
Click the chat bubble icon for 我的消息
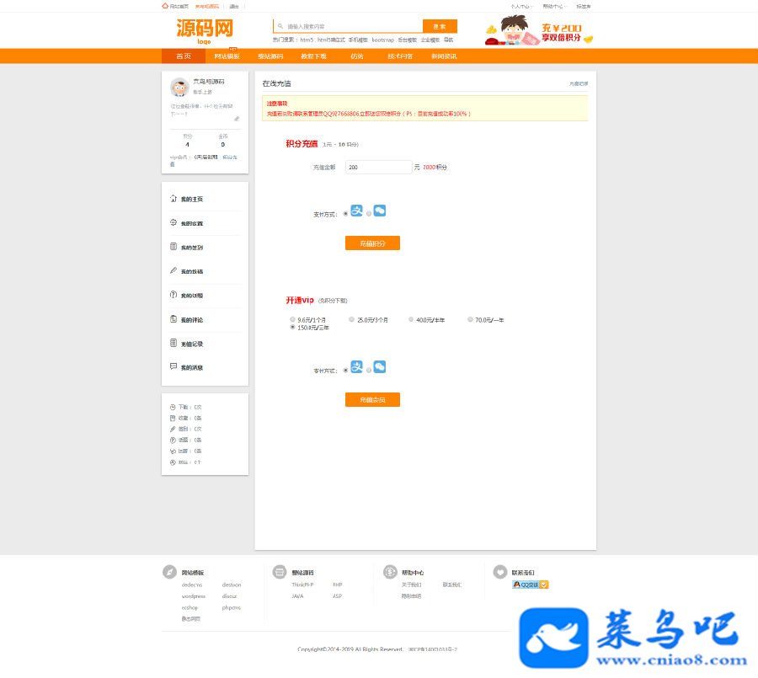pos(173,366)
